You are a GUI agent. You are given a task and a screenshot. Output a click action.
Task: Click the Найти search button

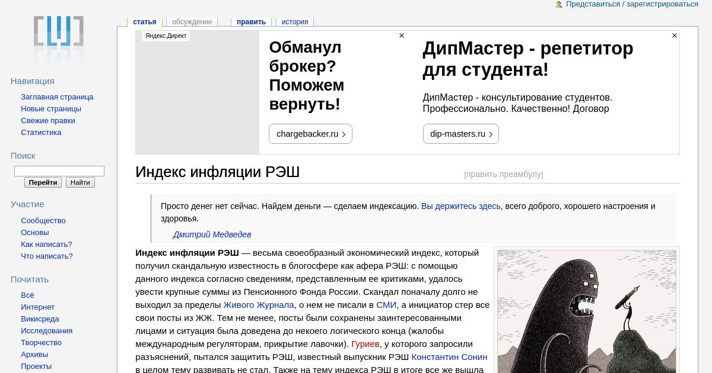80,182
